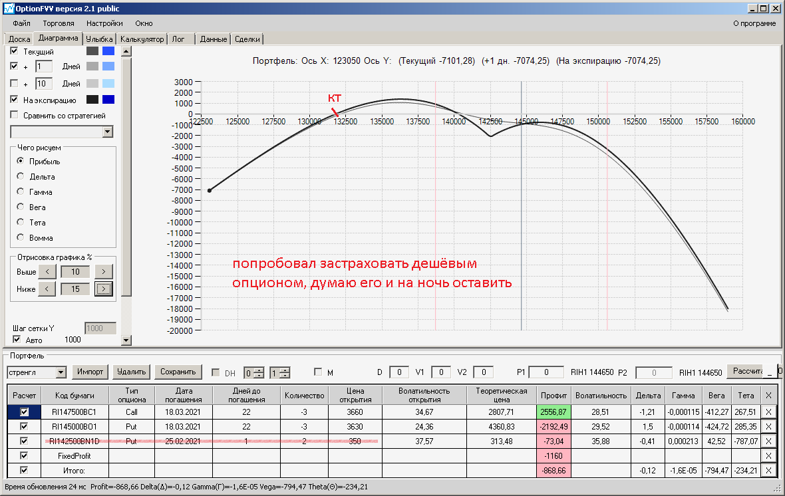Image resolution: width=785 pixels, height=496 pixels.
Task: Increase the 'Выше' percent with right arrow
Action: coord(103,271)
